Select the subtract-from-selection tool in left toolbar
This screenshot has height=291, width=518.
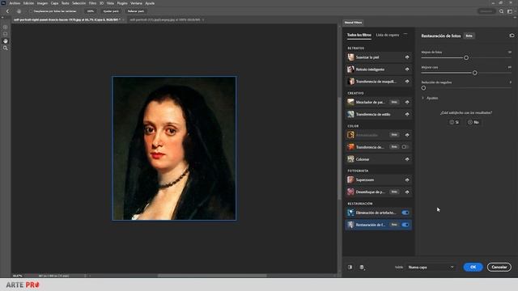tap(6, 34)
